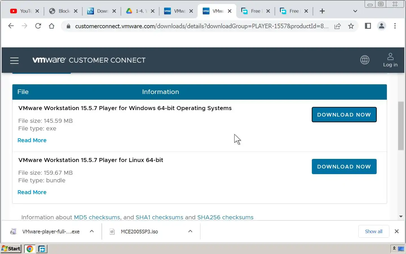Go back to previous page
Image resolution: width=406 pixels, height=254 pixels.
pyautogui.click(x=11, y=26)
